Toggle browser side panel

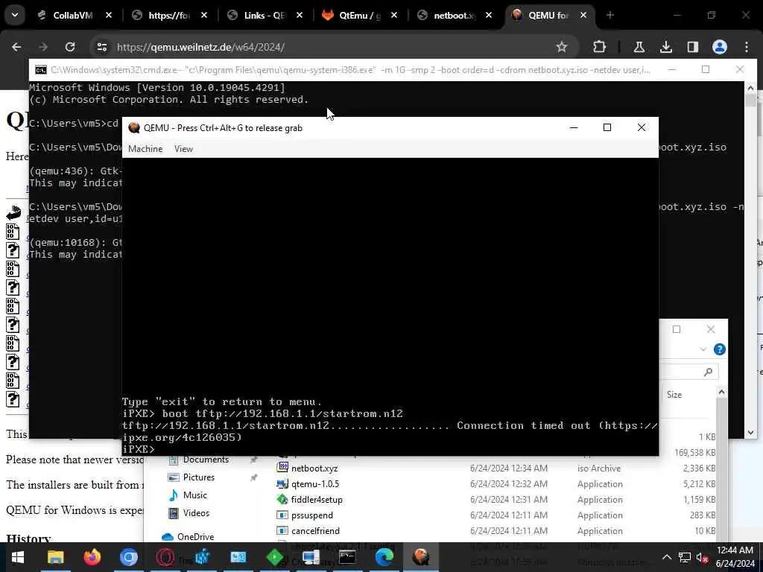tap(692, 47)
